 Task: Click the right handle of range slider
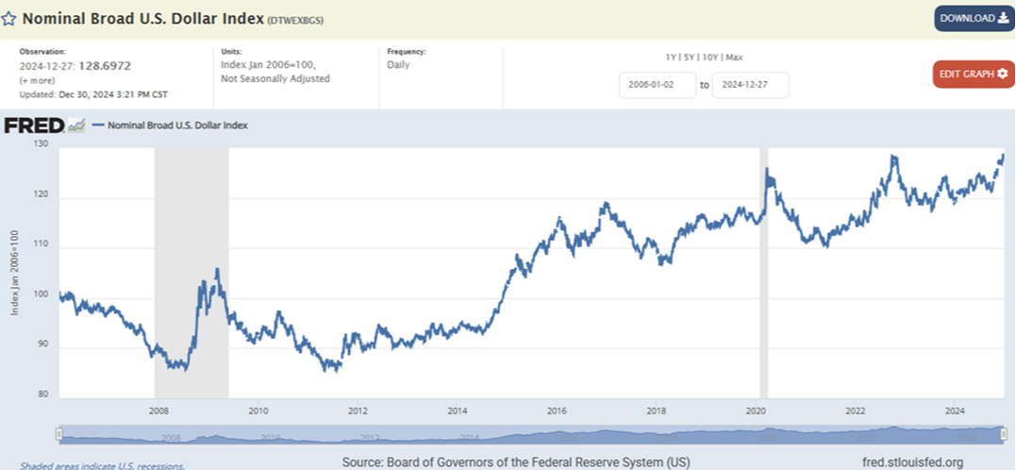(1002, 433)
